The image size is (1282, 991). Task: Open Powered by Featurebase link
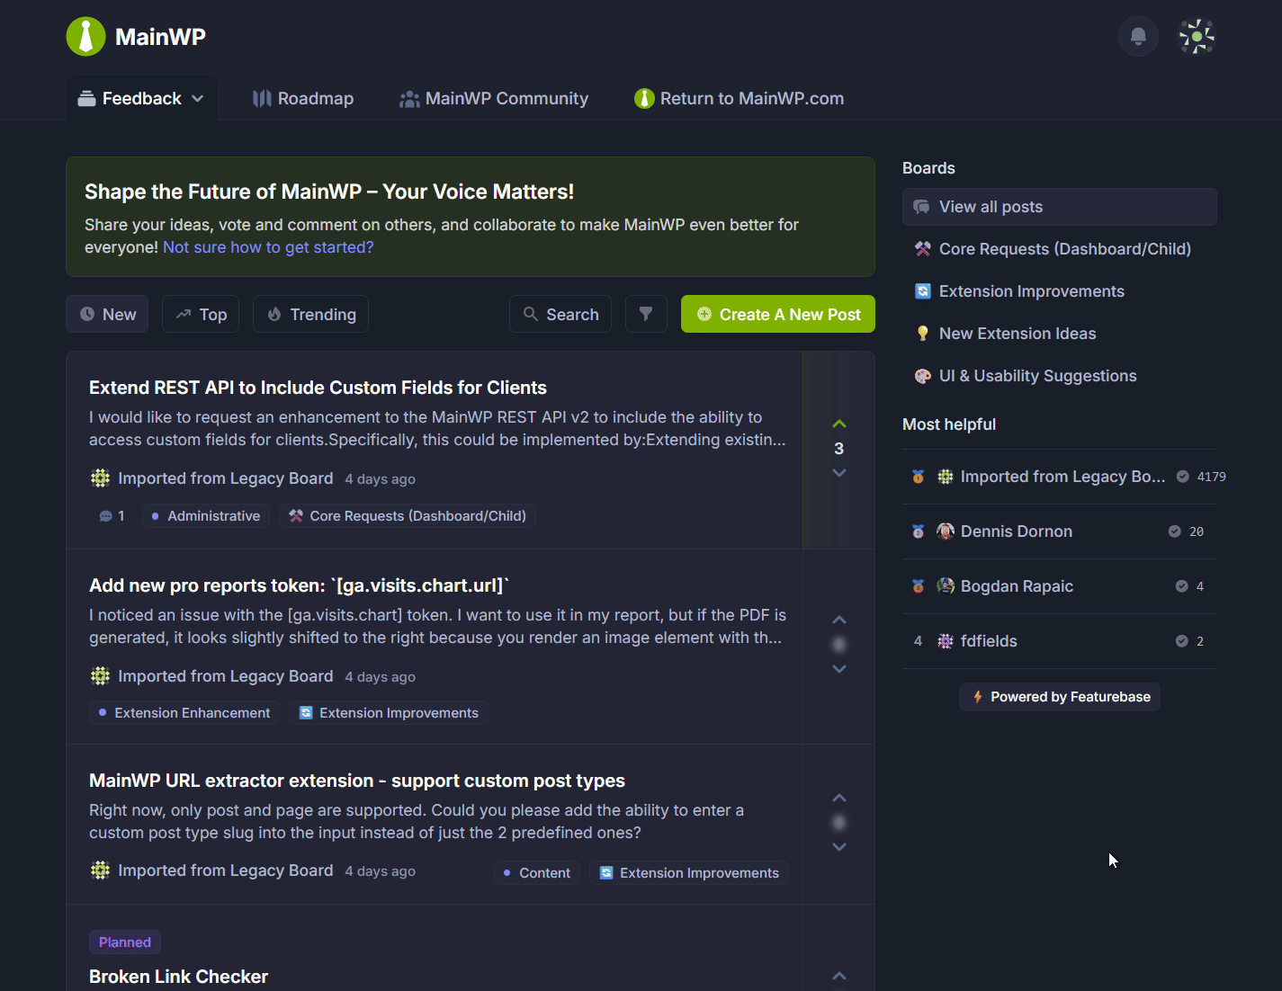pos(1060,697)
